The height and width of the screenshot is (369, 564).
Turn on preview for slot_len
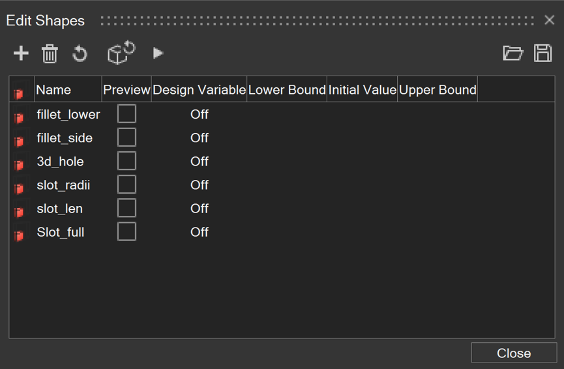[x=126, y=208]
